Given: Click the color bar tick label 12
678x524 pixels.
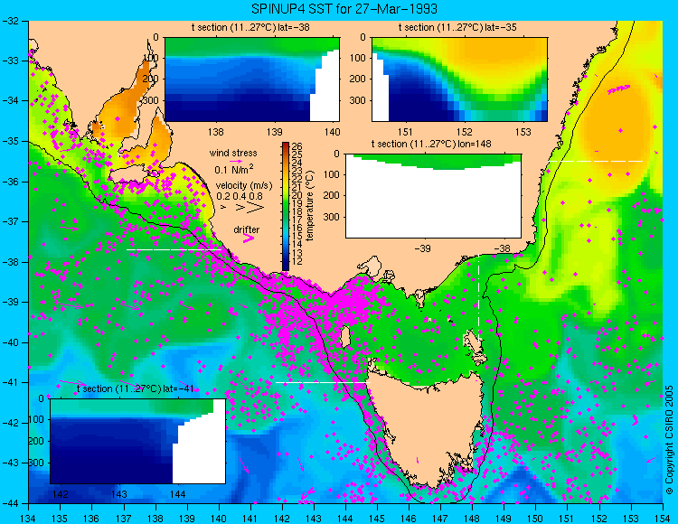Looking at the screenshot, I should tap(297, 261).
